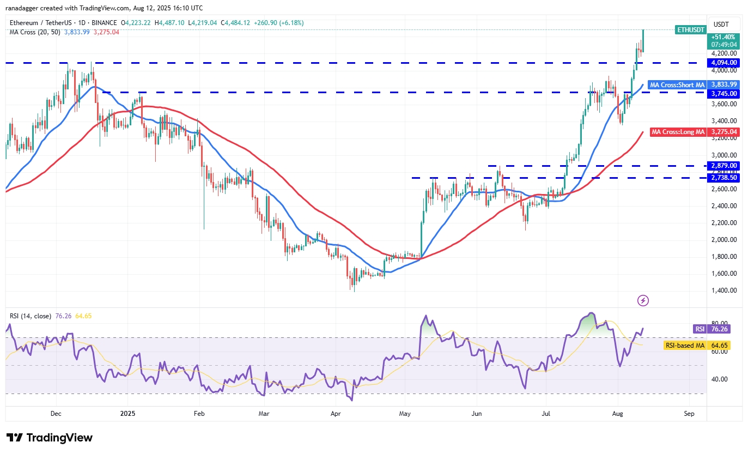
Task: Select the 2,738.50 horizontal line price label
Action: (x=723, y=178)
